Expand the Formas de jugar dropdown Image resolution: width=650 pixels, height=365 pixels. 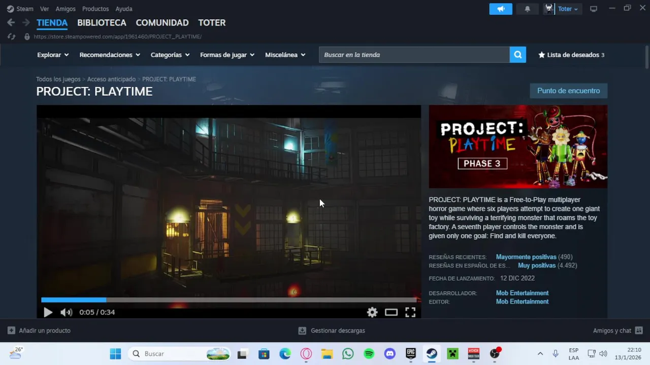coord(227,55)
